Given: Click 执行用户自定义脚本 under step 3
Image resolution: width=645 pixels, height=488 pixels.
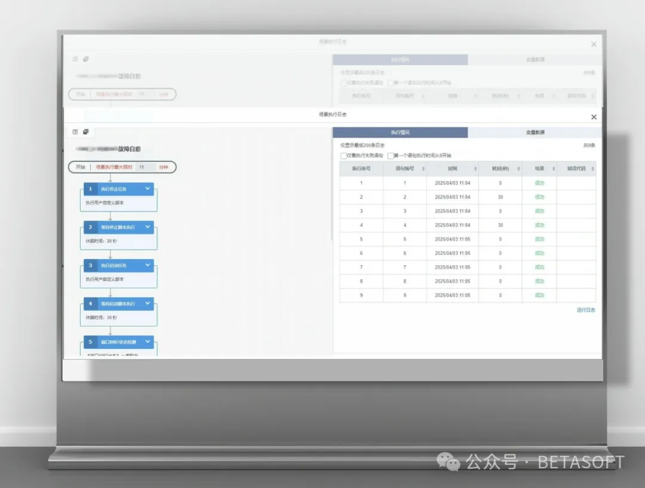Looking at the screenshot, I should (x=105, y=280).
